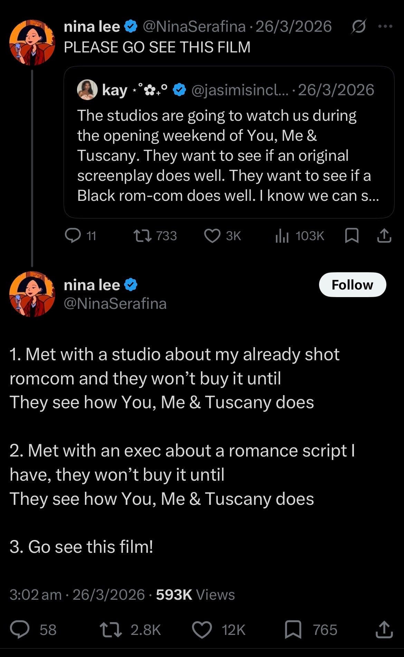Open the 3:02 am timestamp link
Viewport: 404px width, 657px height.
point(36,595)
